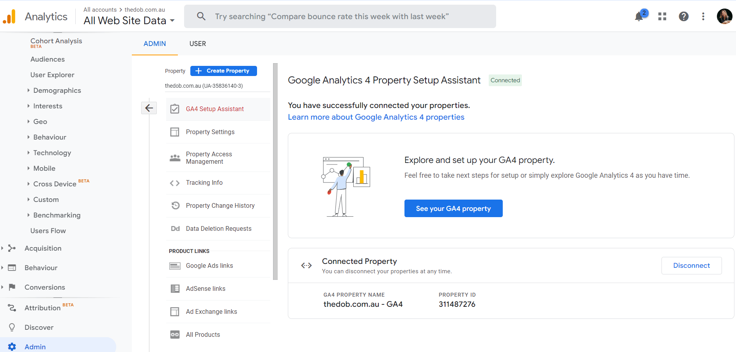736x352 pixels.
Task: Expand the Interests submenu
Action: click(x=28, y=106)
